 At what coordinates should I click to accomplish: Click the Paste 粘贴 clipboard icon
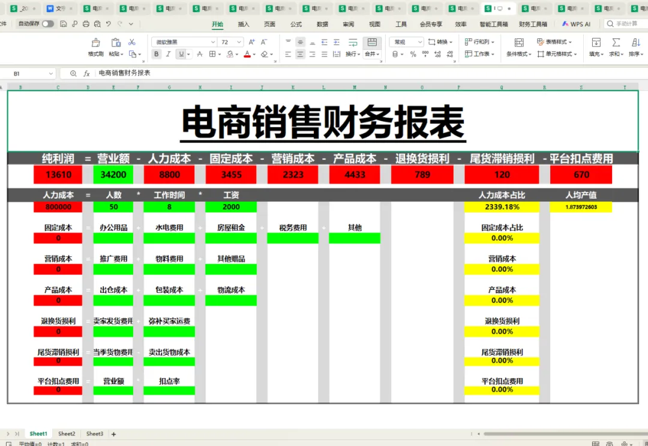click(116, 43)
